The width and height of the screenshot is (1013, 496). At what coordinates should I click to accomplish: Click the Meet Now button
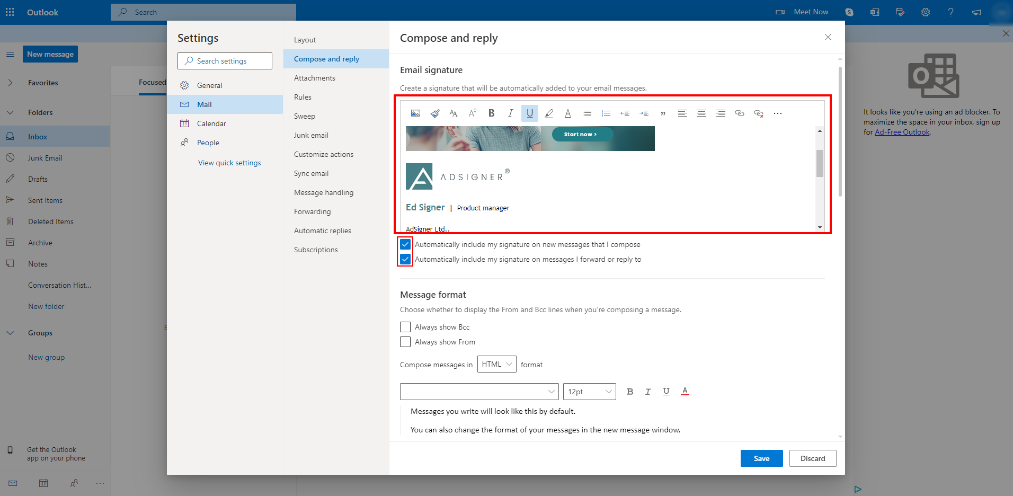802,12
